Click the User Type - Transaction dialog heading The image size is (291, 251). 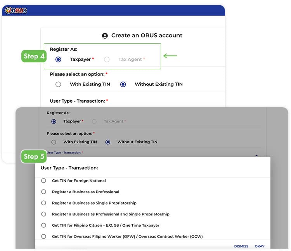tap(69, 168)
